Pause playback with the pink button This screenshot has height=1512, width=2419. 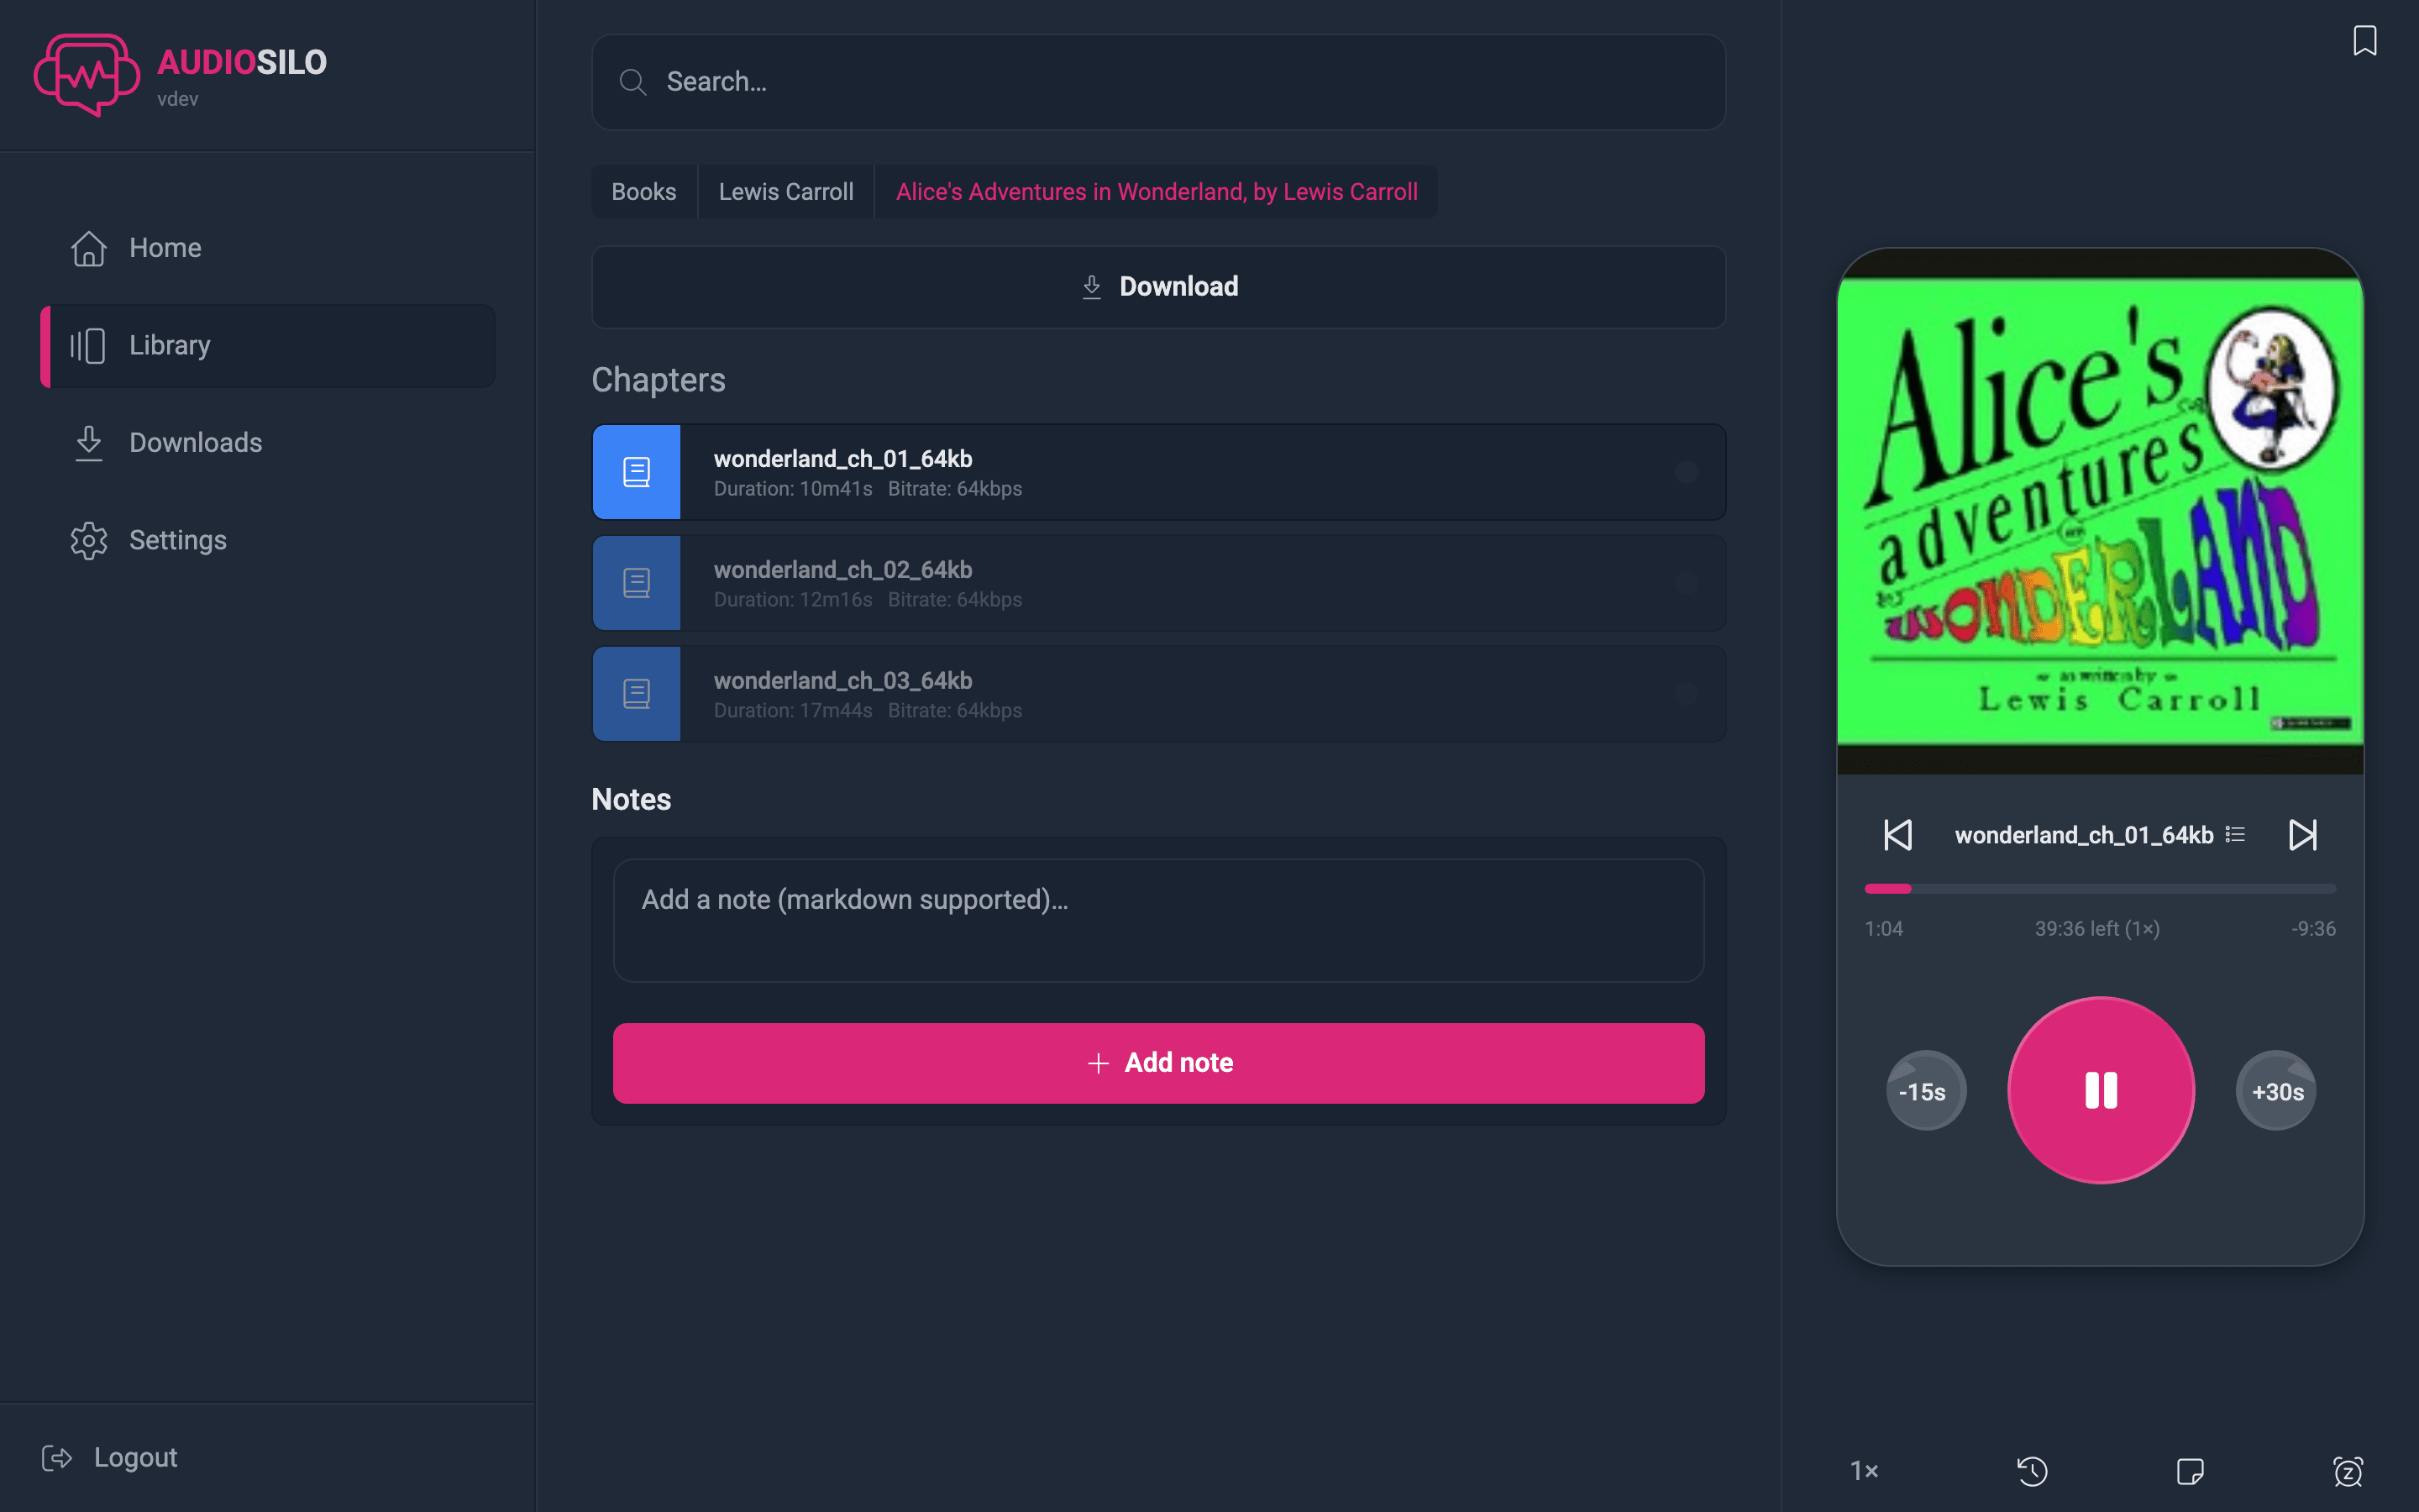(x=2102, y=1090)
